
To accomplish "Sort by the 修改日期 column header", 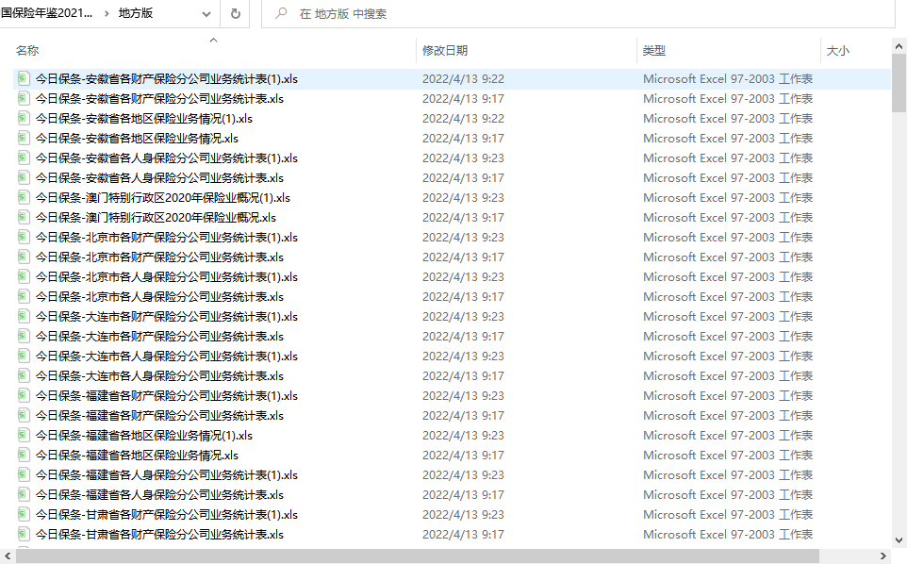I will [445, 50].
